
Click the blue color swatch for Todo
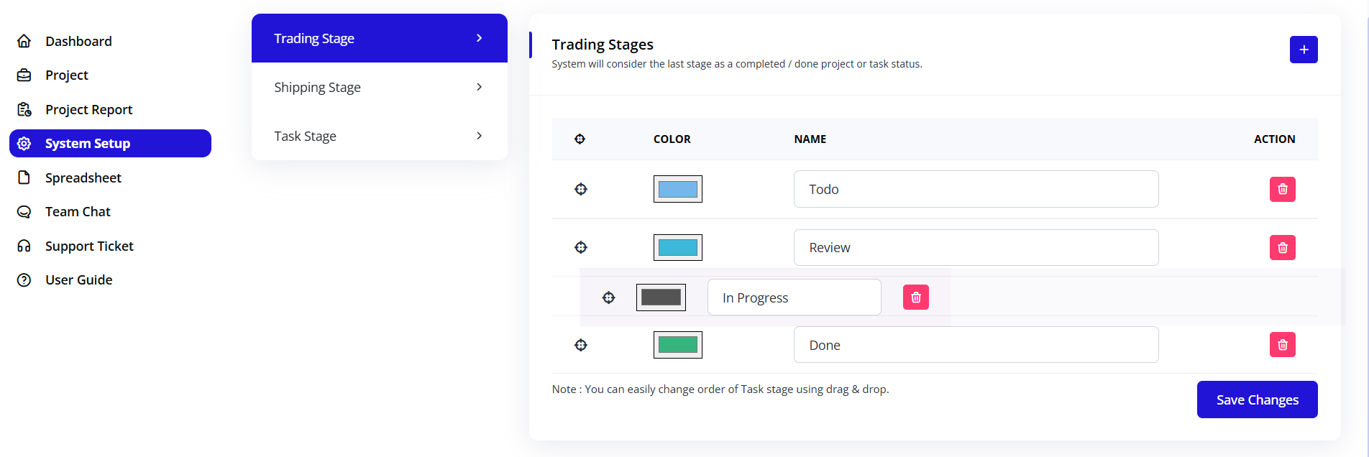tap(677, 189)
